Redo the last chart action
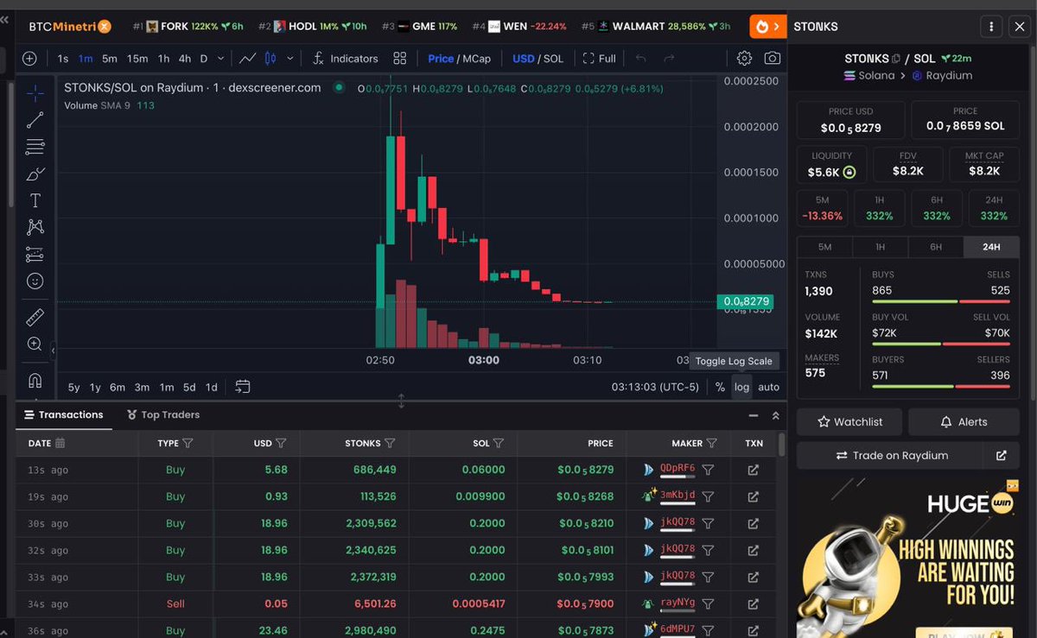 (x=668, y=59)
